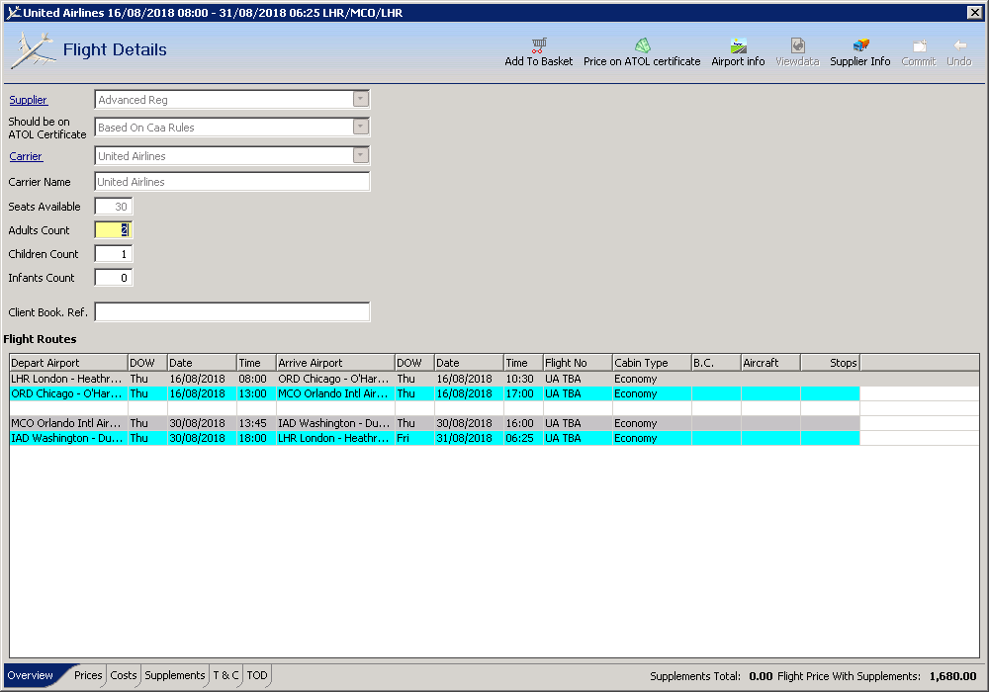Click the Seats Available field
The height and width of the screenshot is (692, 989).
point(114,206)
